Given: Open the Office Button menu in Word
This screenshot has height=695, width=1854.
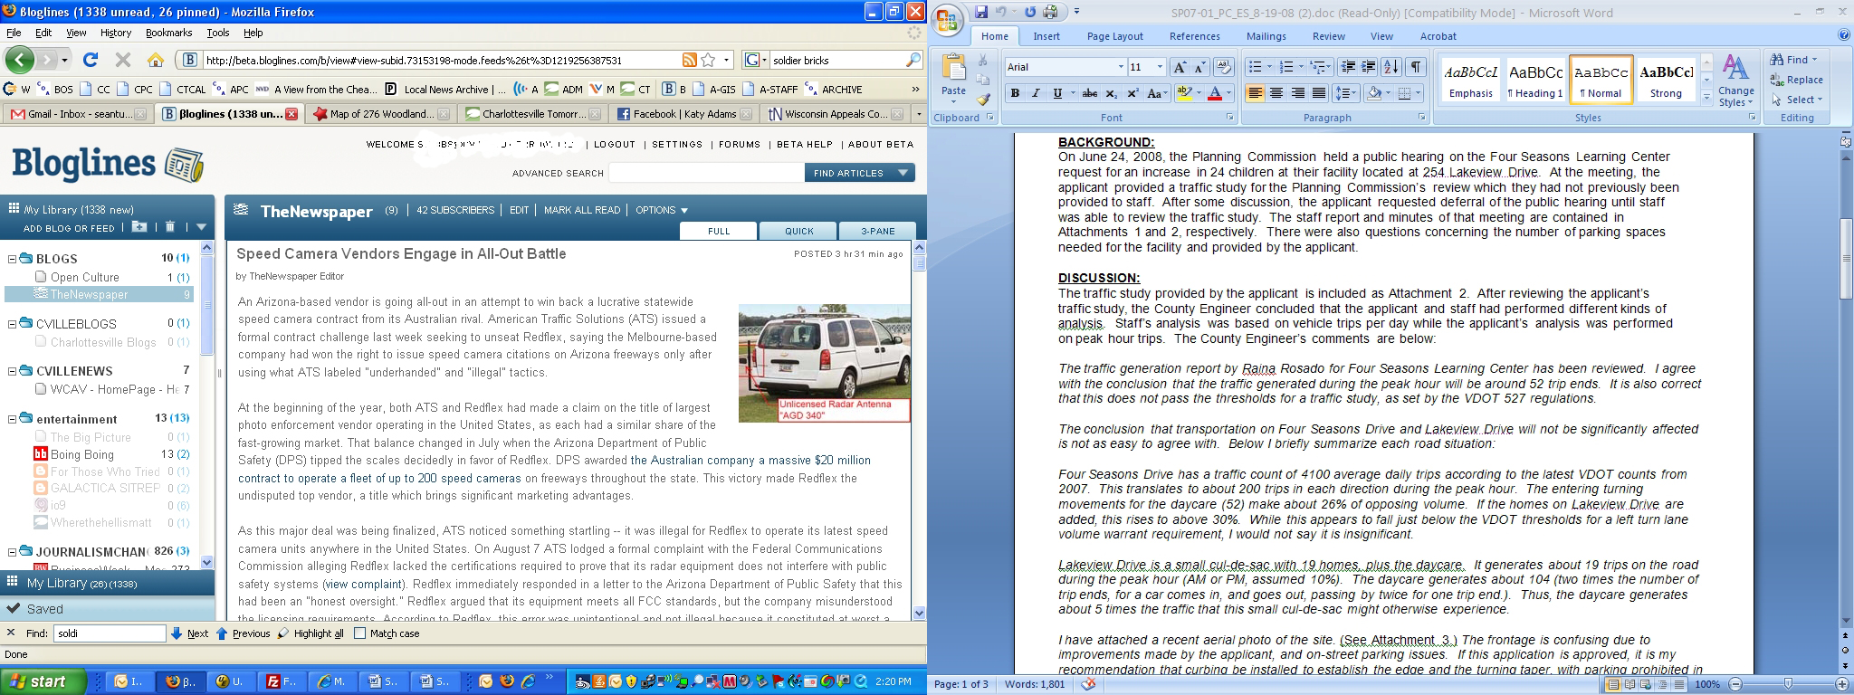Looking at the screenshot, I should 948,19.
